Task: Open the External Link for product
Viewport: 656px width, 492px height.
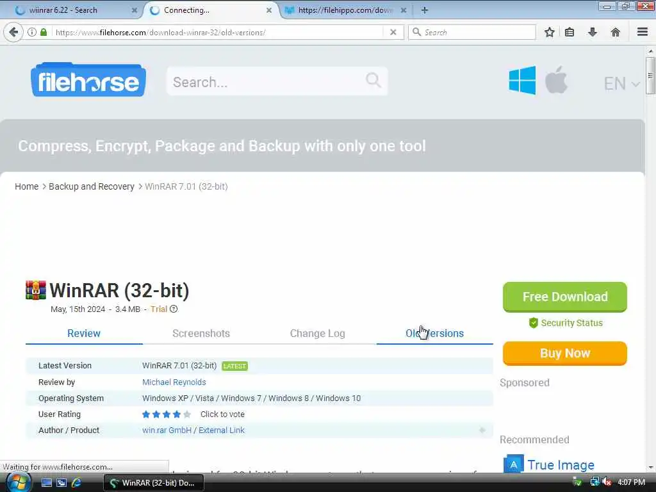Action: tap(221, 430)
